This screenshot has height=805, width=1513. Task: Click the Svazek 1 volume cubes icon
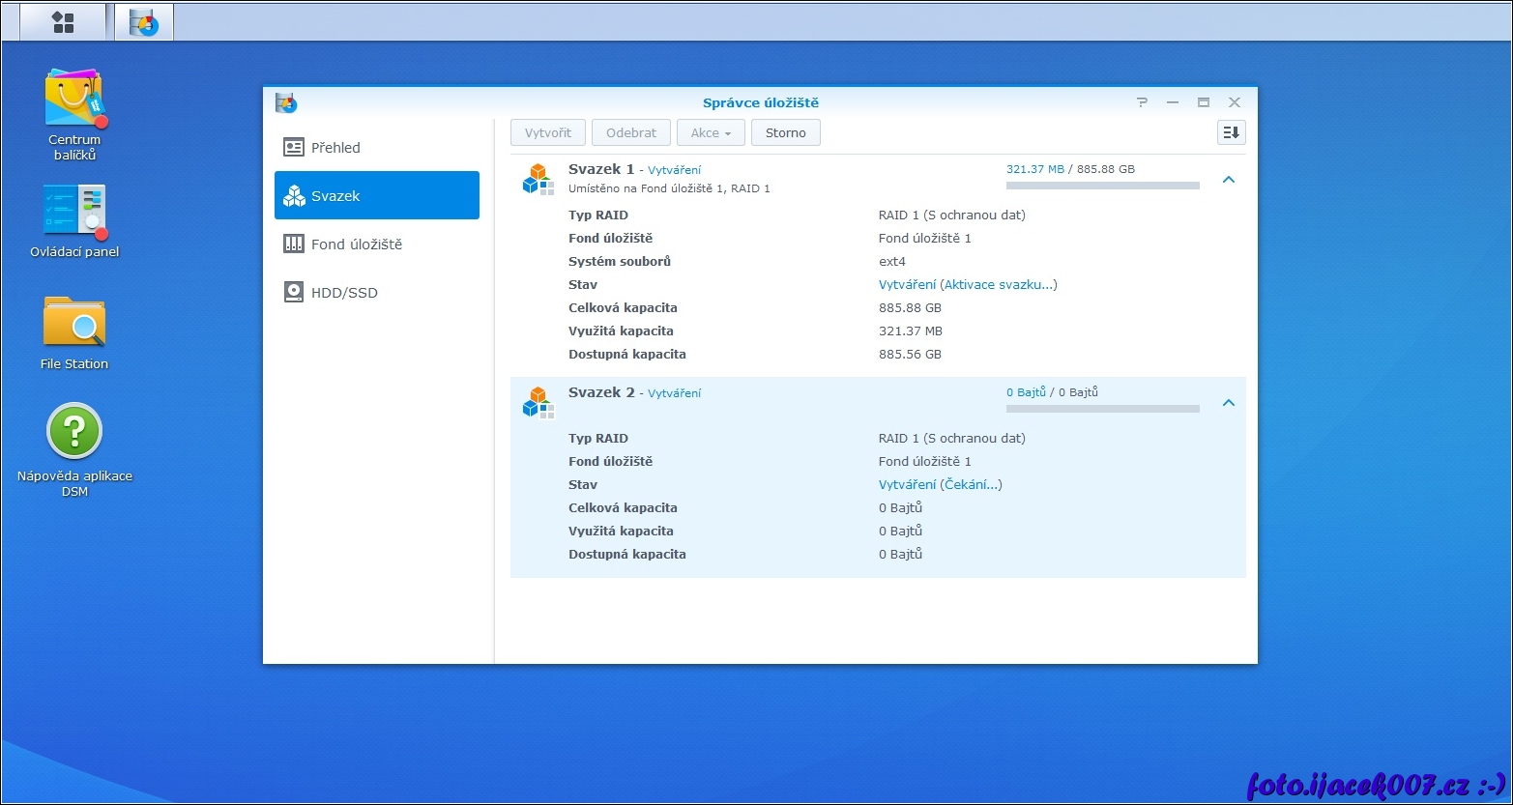point(538,179)
